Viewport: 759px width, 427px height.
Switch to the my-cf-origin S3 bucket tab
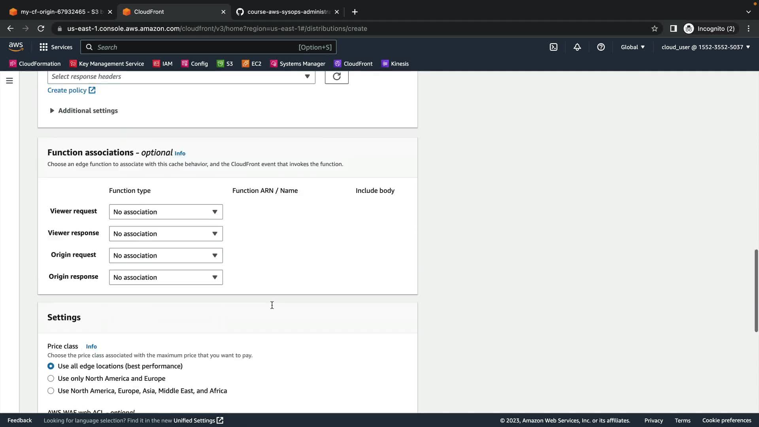coord(59,12)
